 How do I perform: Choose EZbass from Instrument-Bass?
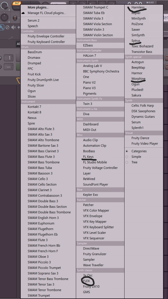(x=88, y=45)
